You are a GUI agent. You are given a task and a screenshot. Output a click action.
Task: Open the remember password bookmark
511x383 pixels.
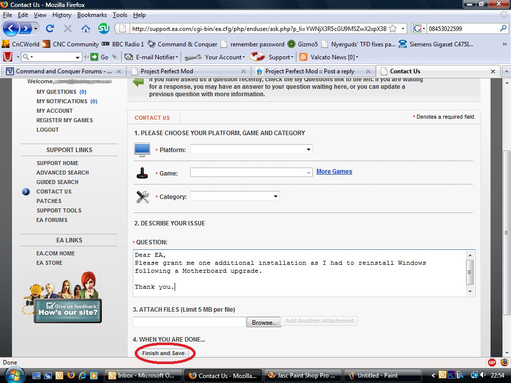[253, 44]
